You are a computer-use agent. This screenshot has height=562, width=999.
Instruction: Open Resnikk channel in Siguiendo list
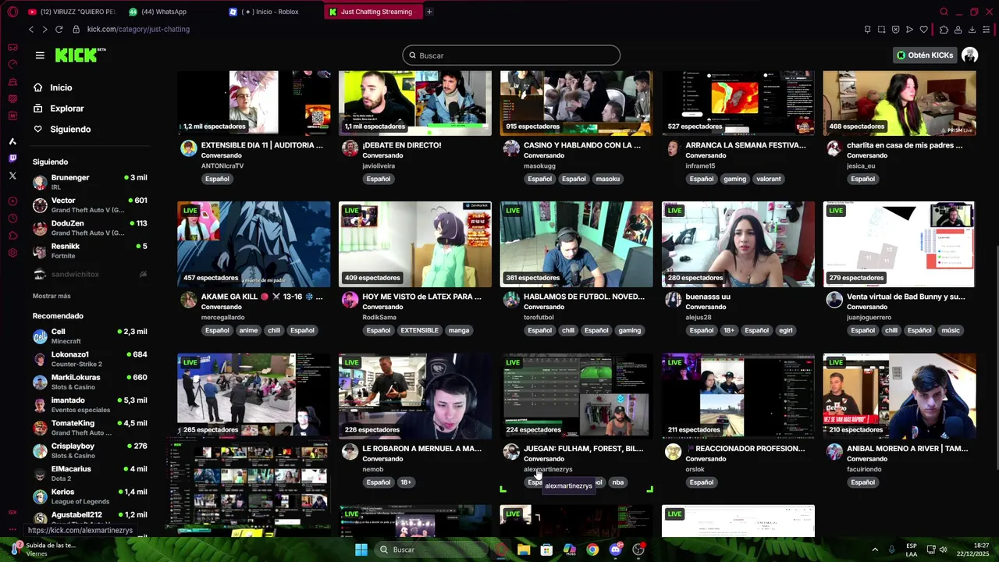90,251
